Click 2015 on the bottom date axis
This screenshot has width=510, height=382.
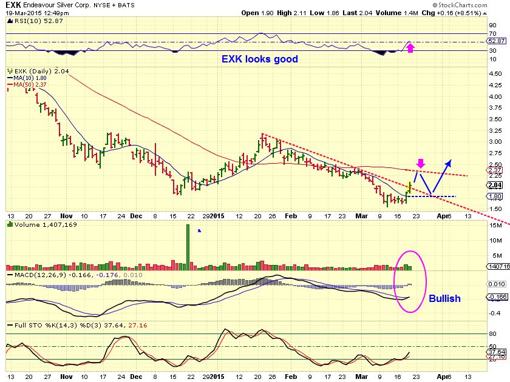[x=217, y=377]
